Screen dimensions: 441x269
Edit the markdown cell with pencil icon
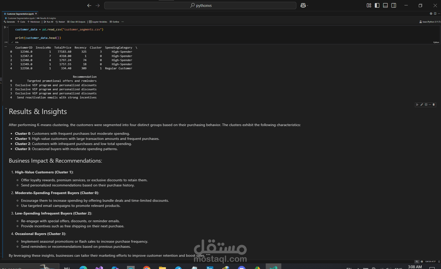pyautogui.click(x=422, y=105)
